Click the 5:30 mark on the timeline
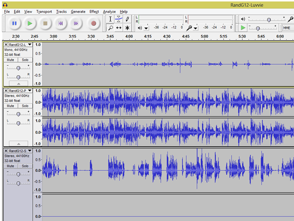This screenshot has height=221, width=294. tap(242, 36)
